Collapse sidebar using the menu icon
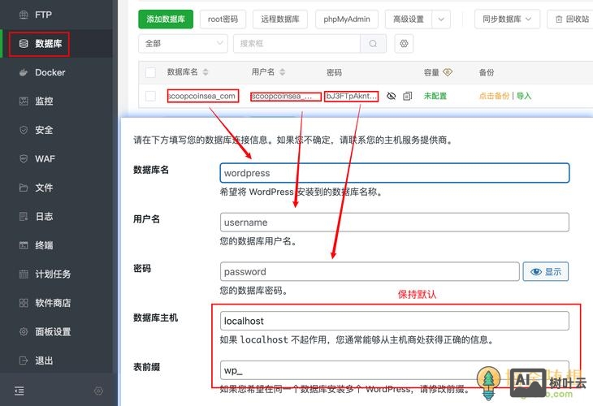593x406 pixels. click(x=19, y=391)
